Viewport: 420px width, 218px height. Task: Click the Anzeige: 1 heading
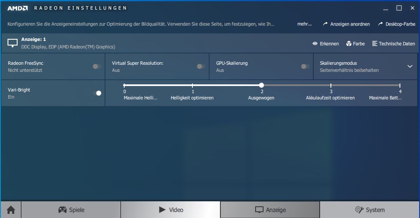click(x=34, y=39)
